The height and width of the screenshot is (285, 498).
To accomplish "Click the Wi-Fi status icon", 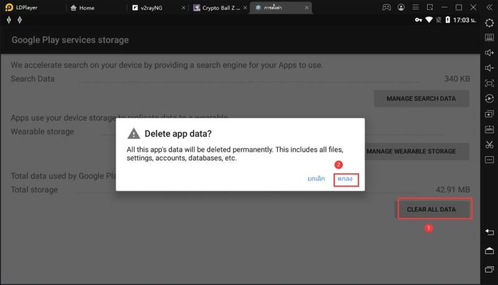I will tap(429, 20).
